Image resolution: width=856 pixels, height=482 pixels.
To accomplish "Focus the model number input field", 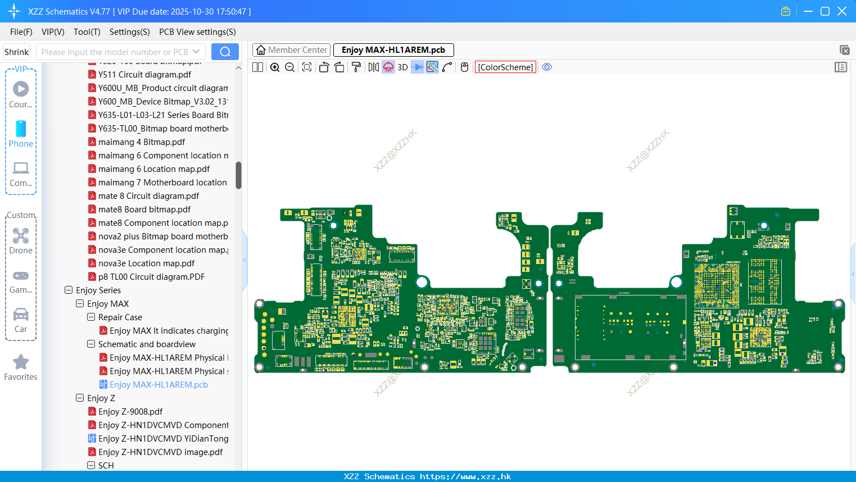I will coord(114,52).
